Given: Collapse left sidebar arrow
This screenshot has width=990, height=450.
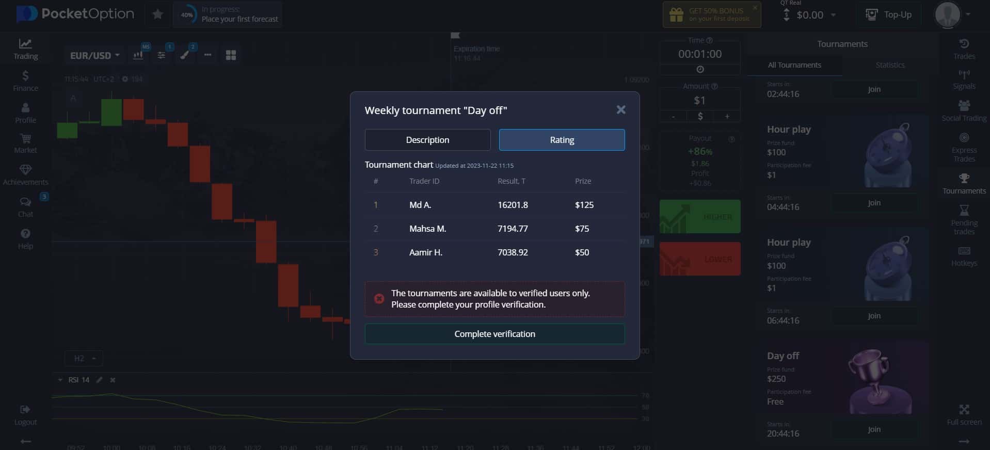Looking at the screenshot, I should point(25,441).
